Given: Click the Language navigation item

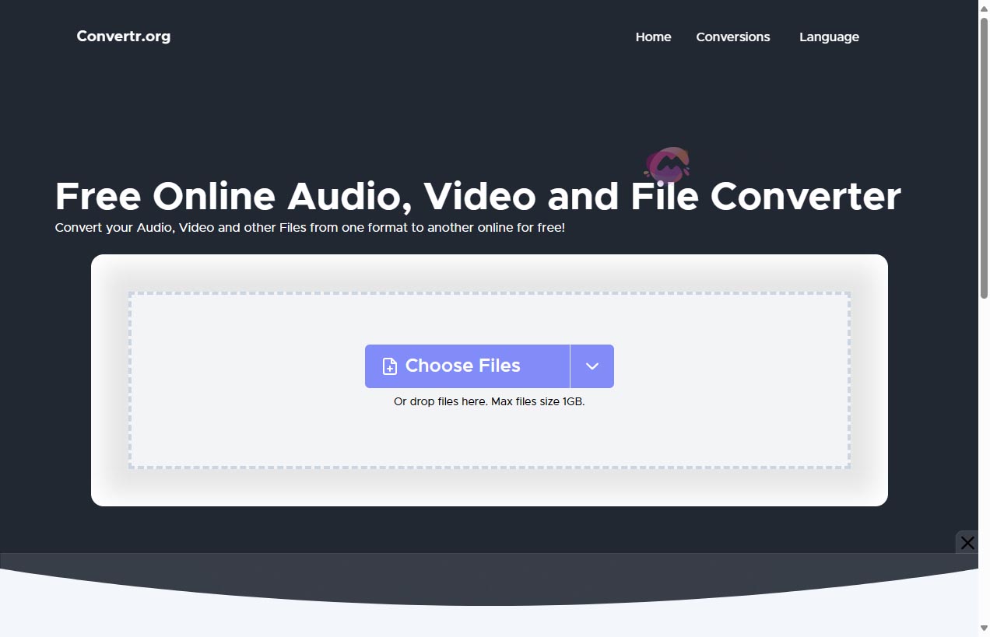Looking at the screenshot, I should point(828,37).
